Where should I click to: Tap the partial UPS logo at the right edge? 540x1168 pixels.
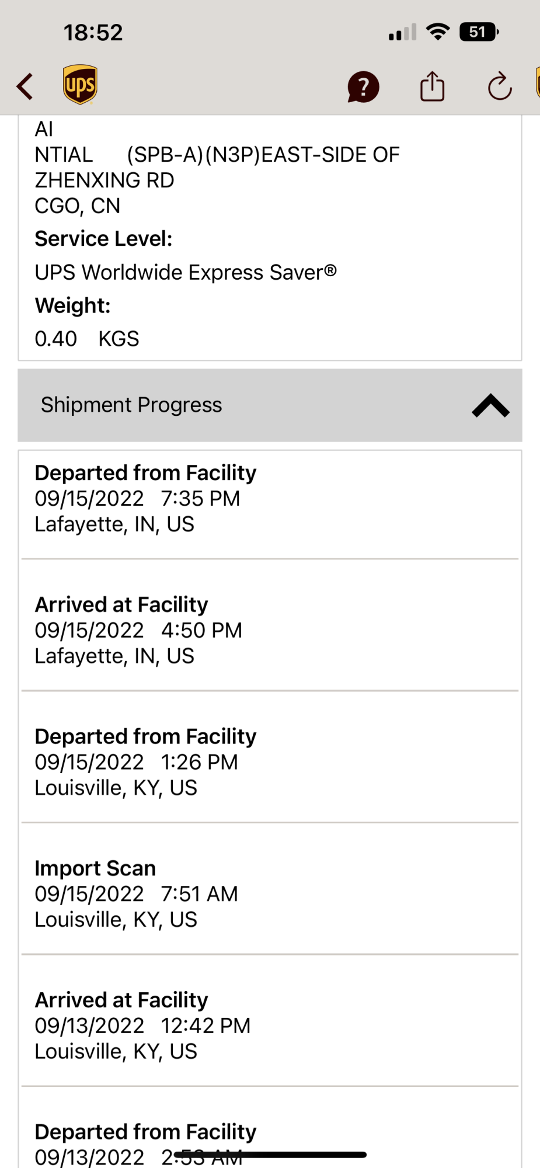click(538, 82)
